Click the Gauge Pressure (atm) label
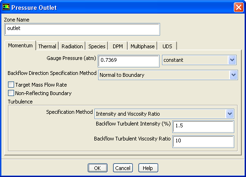 tap(71, 58)
